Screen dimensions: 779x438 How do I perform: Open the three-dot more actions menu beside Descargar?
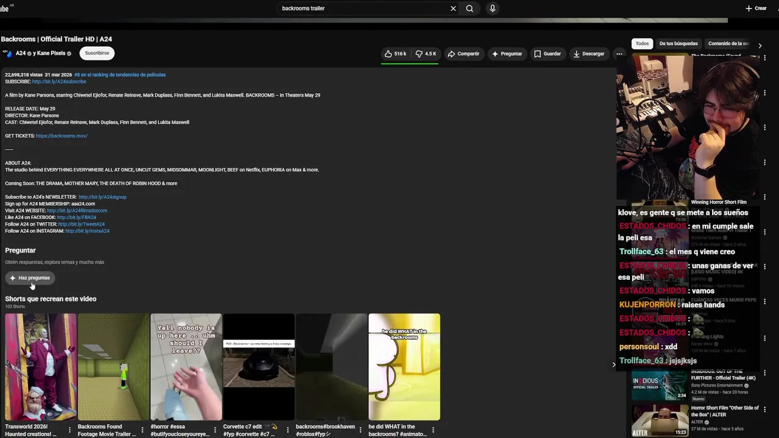click(x=619, y=54)
